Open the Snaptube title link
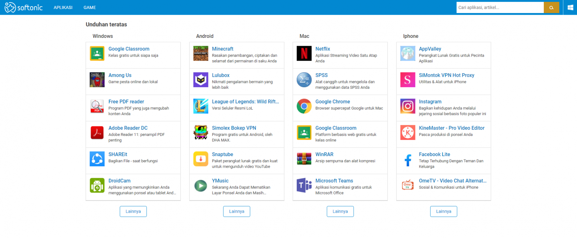The width and height of the screenshot is (577, 238). [x=223, y=154]
